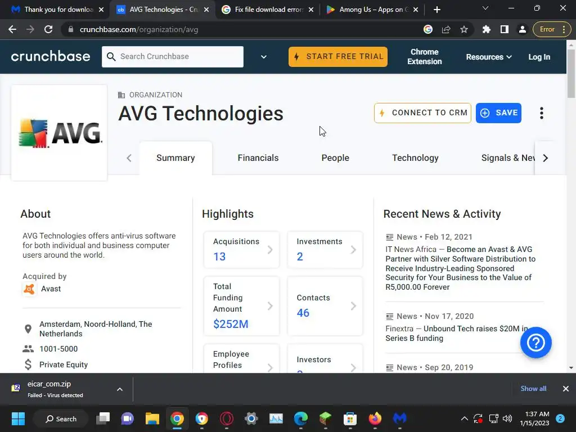Open the Chrome profile avatar icon

click(x=523, y=29)
